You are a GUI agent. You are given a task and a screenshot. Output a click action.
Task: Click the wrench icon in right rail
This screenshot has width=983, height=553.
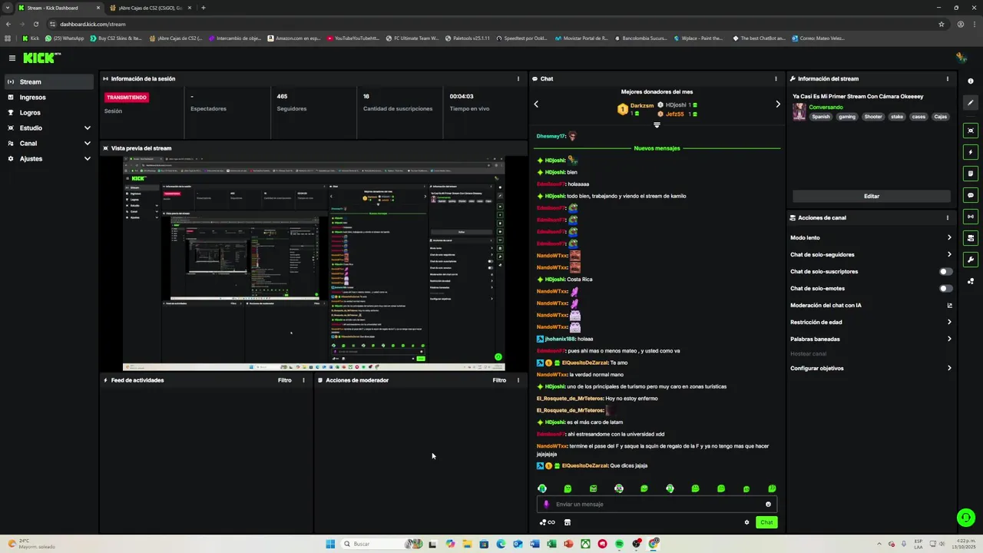tap(971, 260)
